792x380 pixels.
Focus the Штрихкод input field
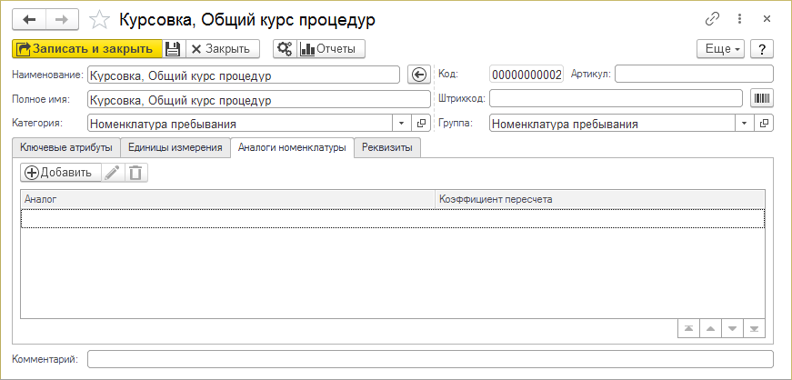click(616, 98)
